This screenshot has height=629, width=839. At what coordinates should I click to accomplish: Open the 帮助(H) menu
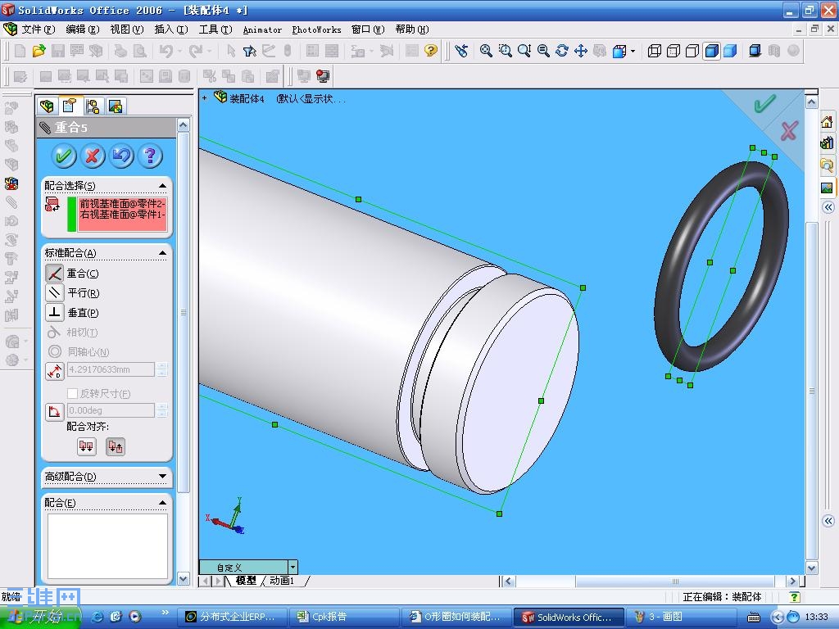pyautogui.click(x=412, y=29)
